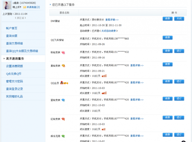Open unread messages envelope icon
Screen dimensions: 192x142
pyautogui.click(x=24, y=7)
